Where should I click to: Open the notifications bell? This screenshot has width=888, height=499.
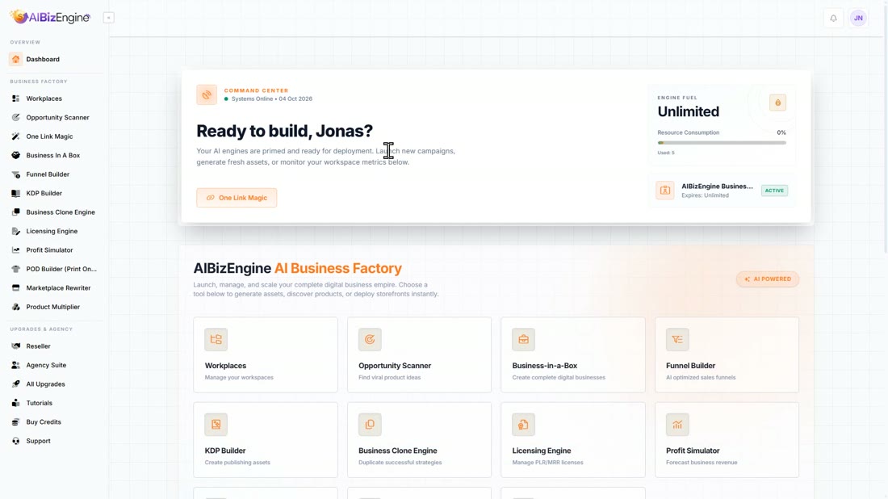click(833, 18)
